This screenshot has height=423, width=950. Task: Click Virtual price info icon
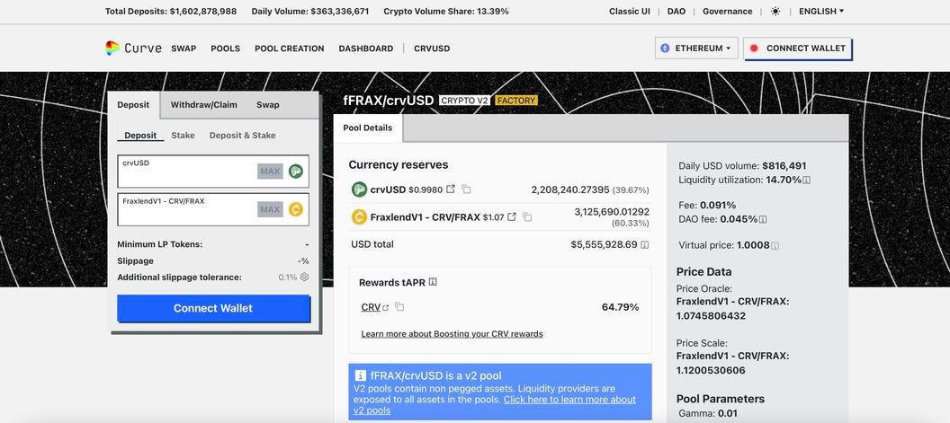(775, 246)
